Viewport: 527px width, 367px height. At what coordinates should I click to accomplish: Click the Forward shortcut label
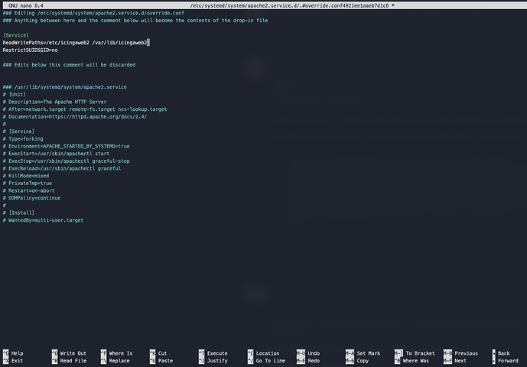[x=508, y=361]
